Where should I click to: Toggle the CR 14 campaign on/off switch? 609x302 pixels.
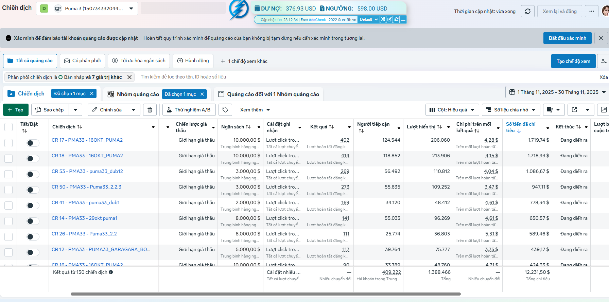33,221
